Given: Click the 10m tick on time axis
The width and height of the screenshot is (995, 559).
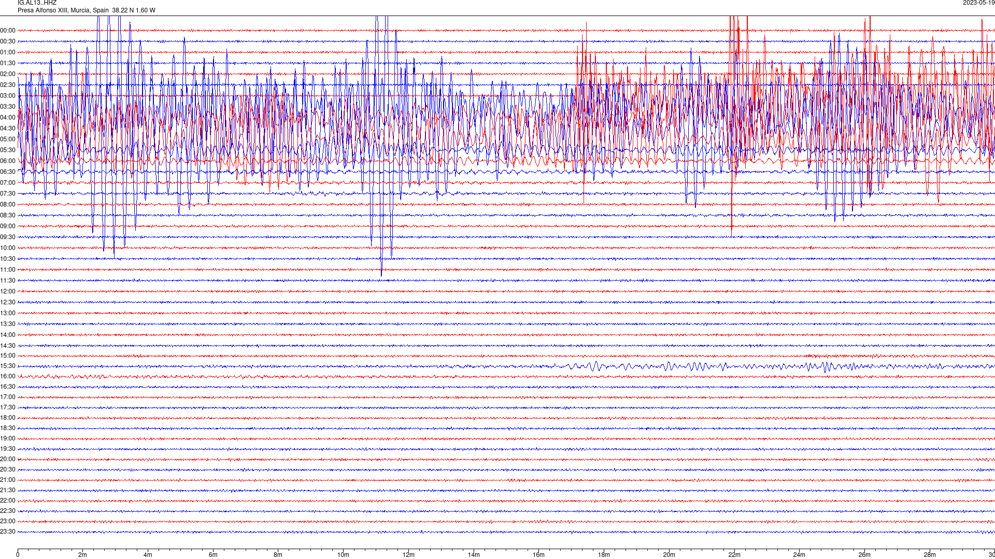Looking at the screenshot, I should [343, 555].
